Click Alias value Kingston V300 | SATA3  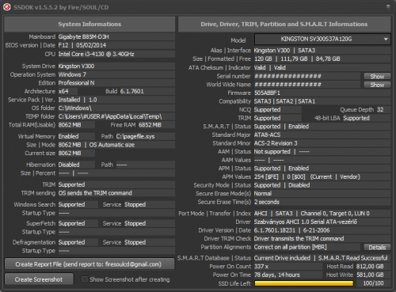coord(284,51)
